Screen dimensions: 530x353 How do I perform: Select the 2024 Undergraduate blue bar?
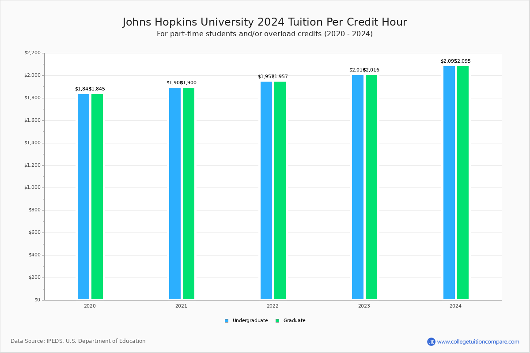point(449,183)
